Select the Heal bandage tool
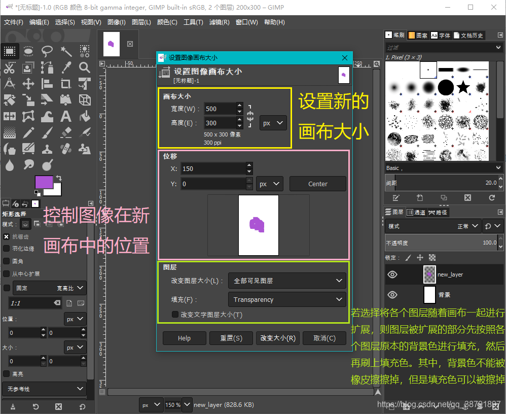Screen dimensions: 506x414 [x=66, y=149]
